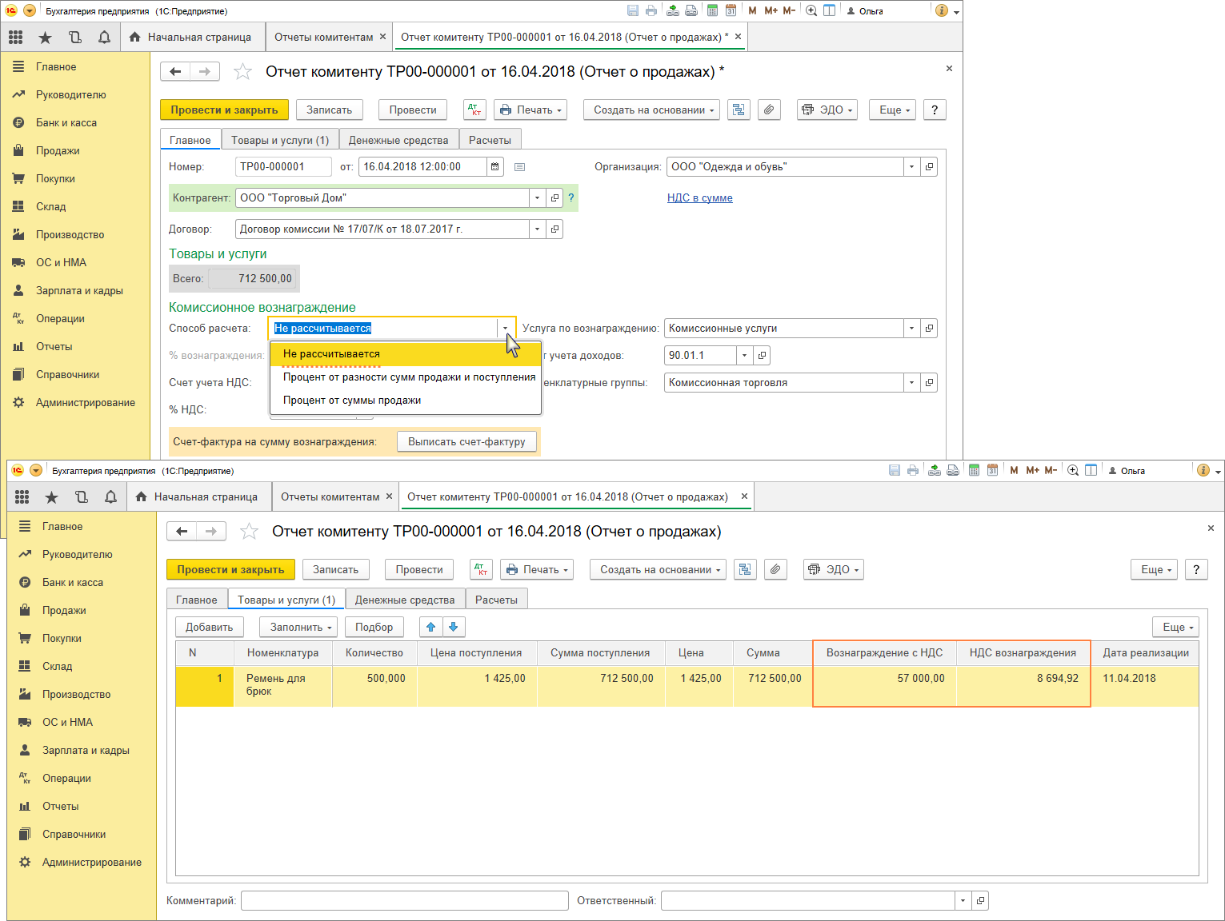
Task: Open the calendar picker beside the document date
Action: coord(495,167)
